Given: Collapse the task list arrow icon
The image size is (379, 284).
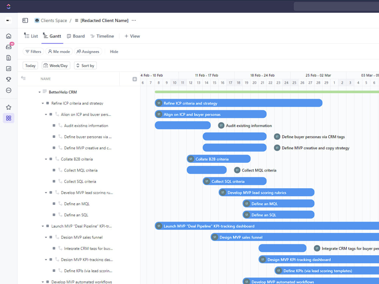Looking at the screenshot, I should tap(23, 78).
